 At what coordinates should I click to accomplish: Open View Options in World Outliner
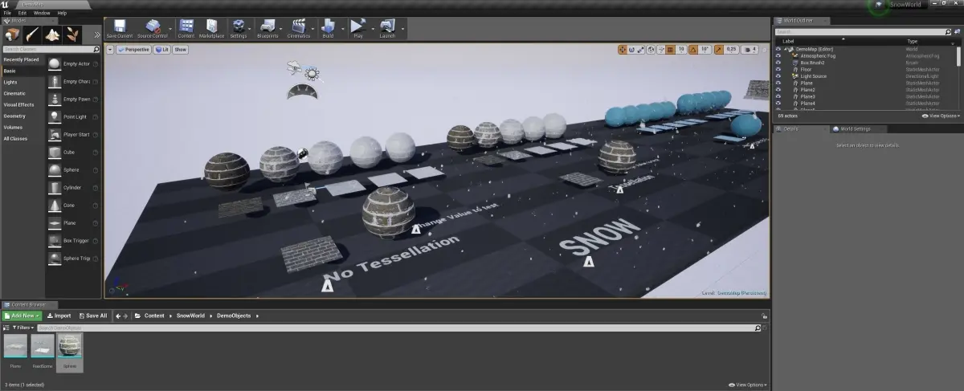[x=942, y=116]
